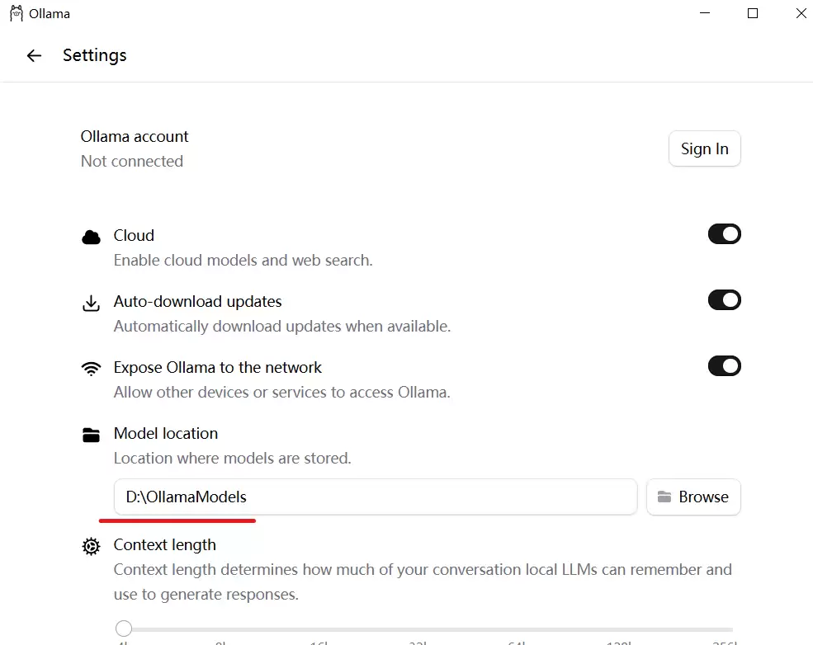Click the context length slider handle
The width and height of the screenshot is (813, 645).
pos(124,629)
